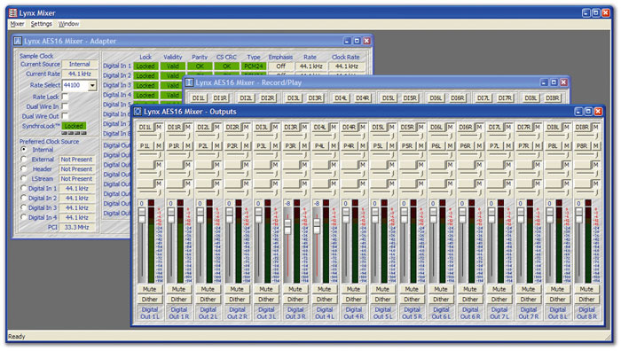621x351 pixels.
Task: Click the Record/Play window's title bar icon
Action: [x=189, y=82]
